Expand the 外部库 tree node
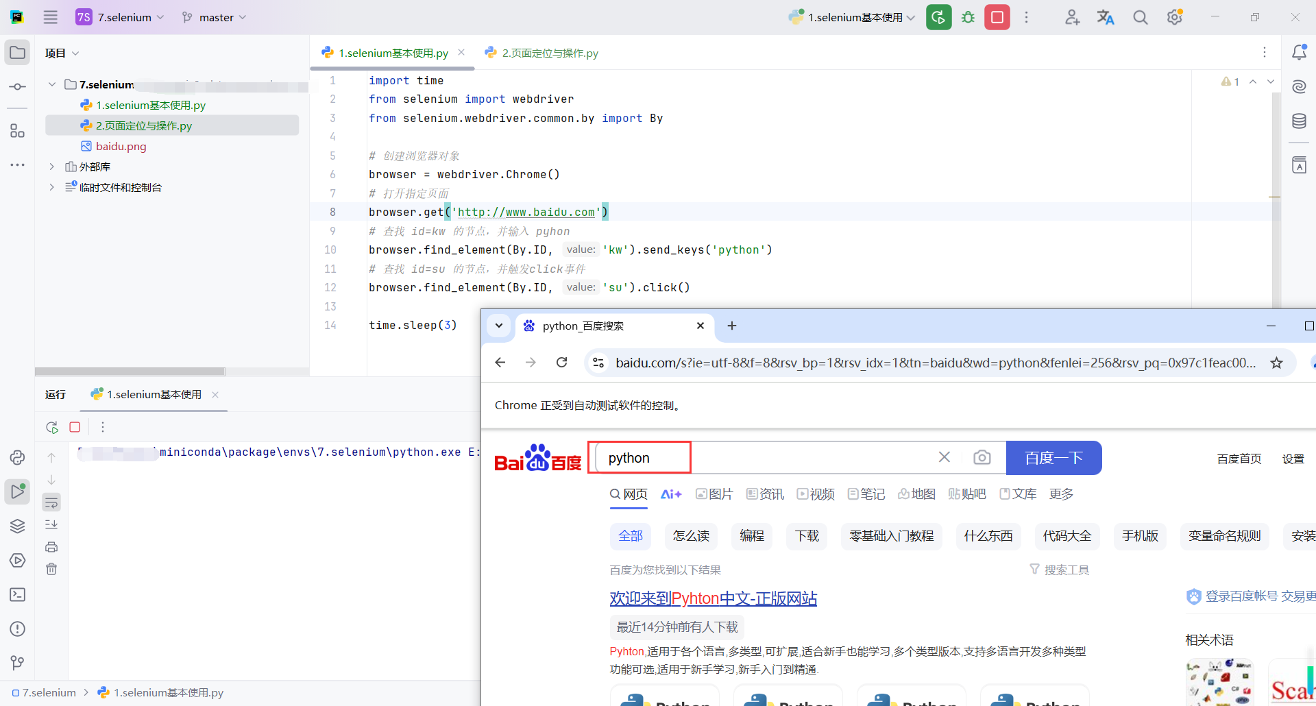 (52, 167)
